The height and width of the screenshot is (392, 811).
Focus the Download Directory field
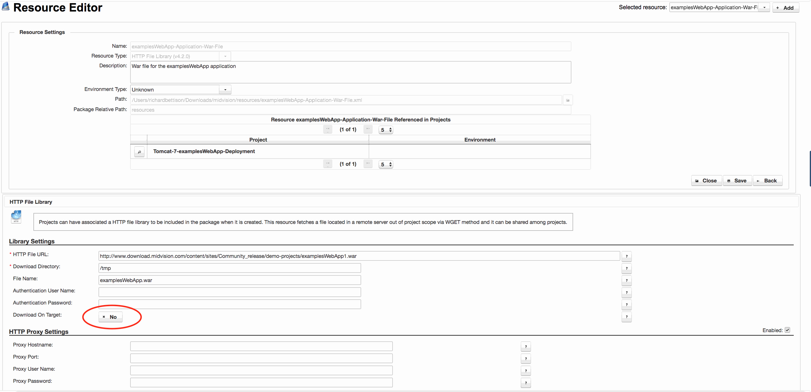click(230, 268)
